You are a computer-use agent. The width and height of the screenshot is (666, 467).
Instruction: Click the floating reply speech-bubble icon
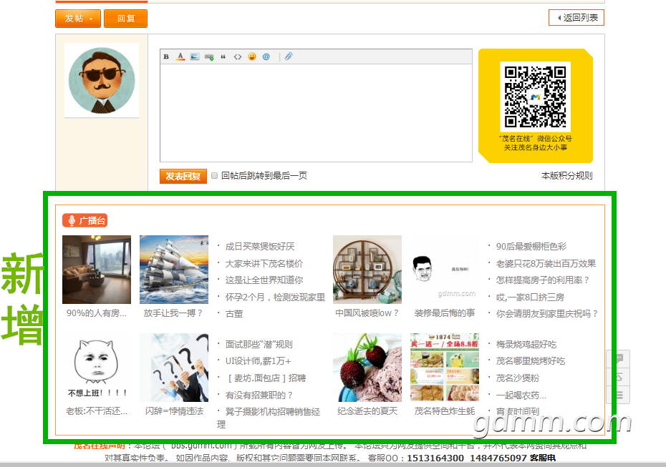[619, 359]
